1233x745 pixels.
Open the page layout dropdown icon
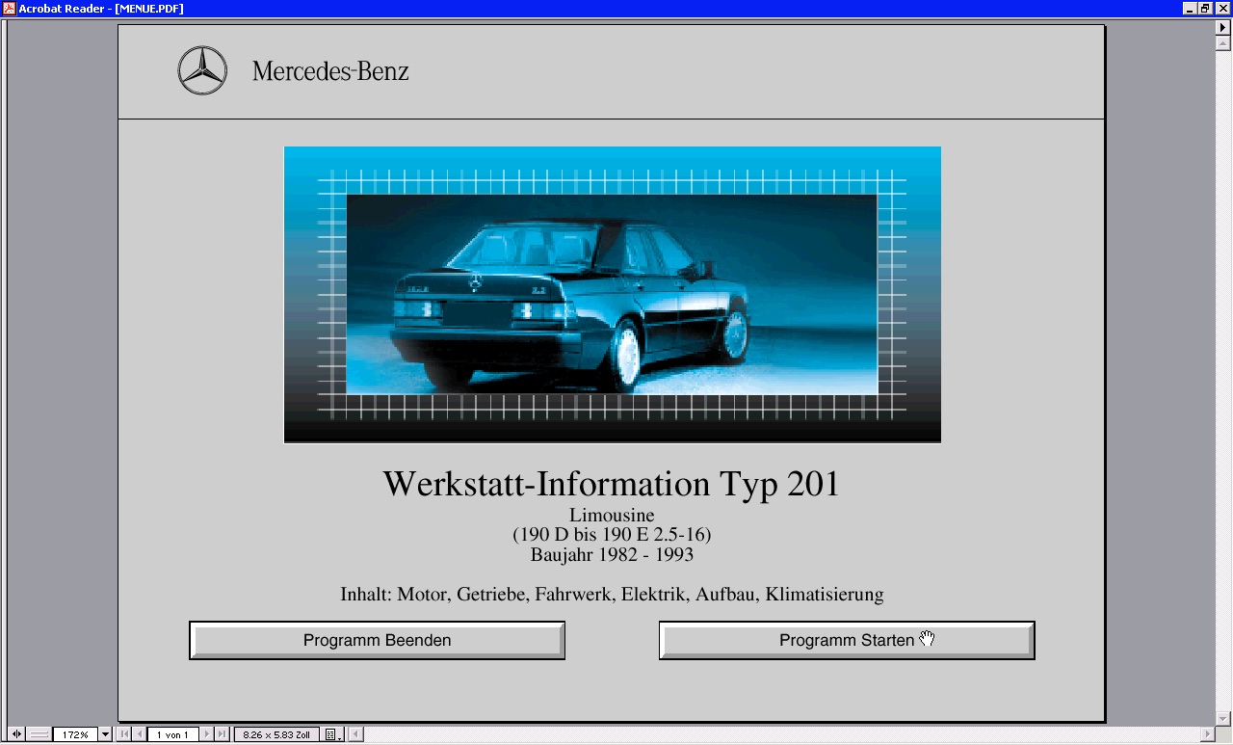(332, 734)
